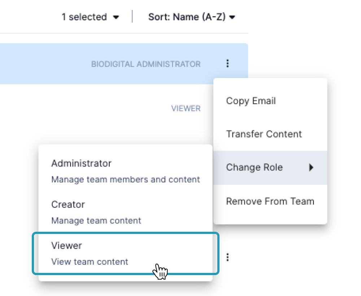Image resolution: width=361 pixels, height=296 pixels.
Task: Select the Administrator role option
Action: pos(81,164)
